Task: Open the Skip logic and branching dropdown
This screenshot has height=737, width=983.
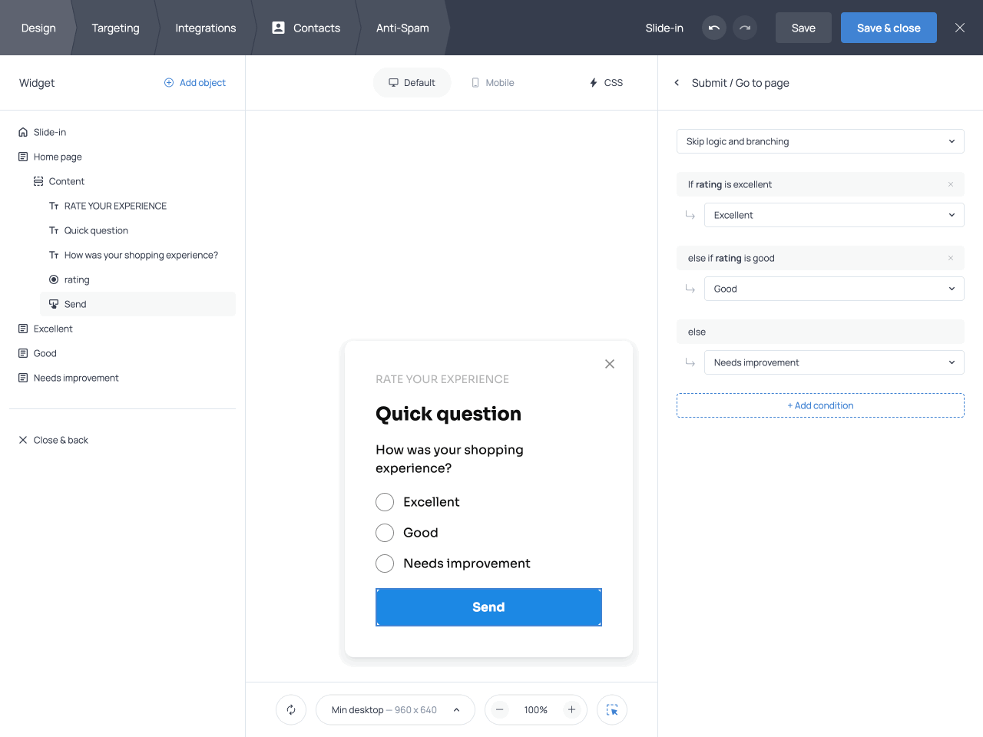Action: (x=820, y=141)
